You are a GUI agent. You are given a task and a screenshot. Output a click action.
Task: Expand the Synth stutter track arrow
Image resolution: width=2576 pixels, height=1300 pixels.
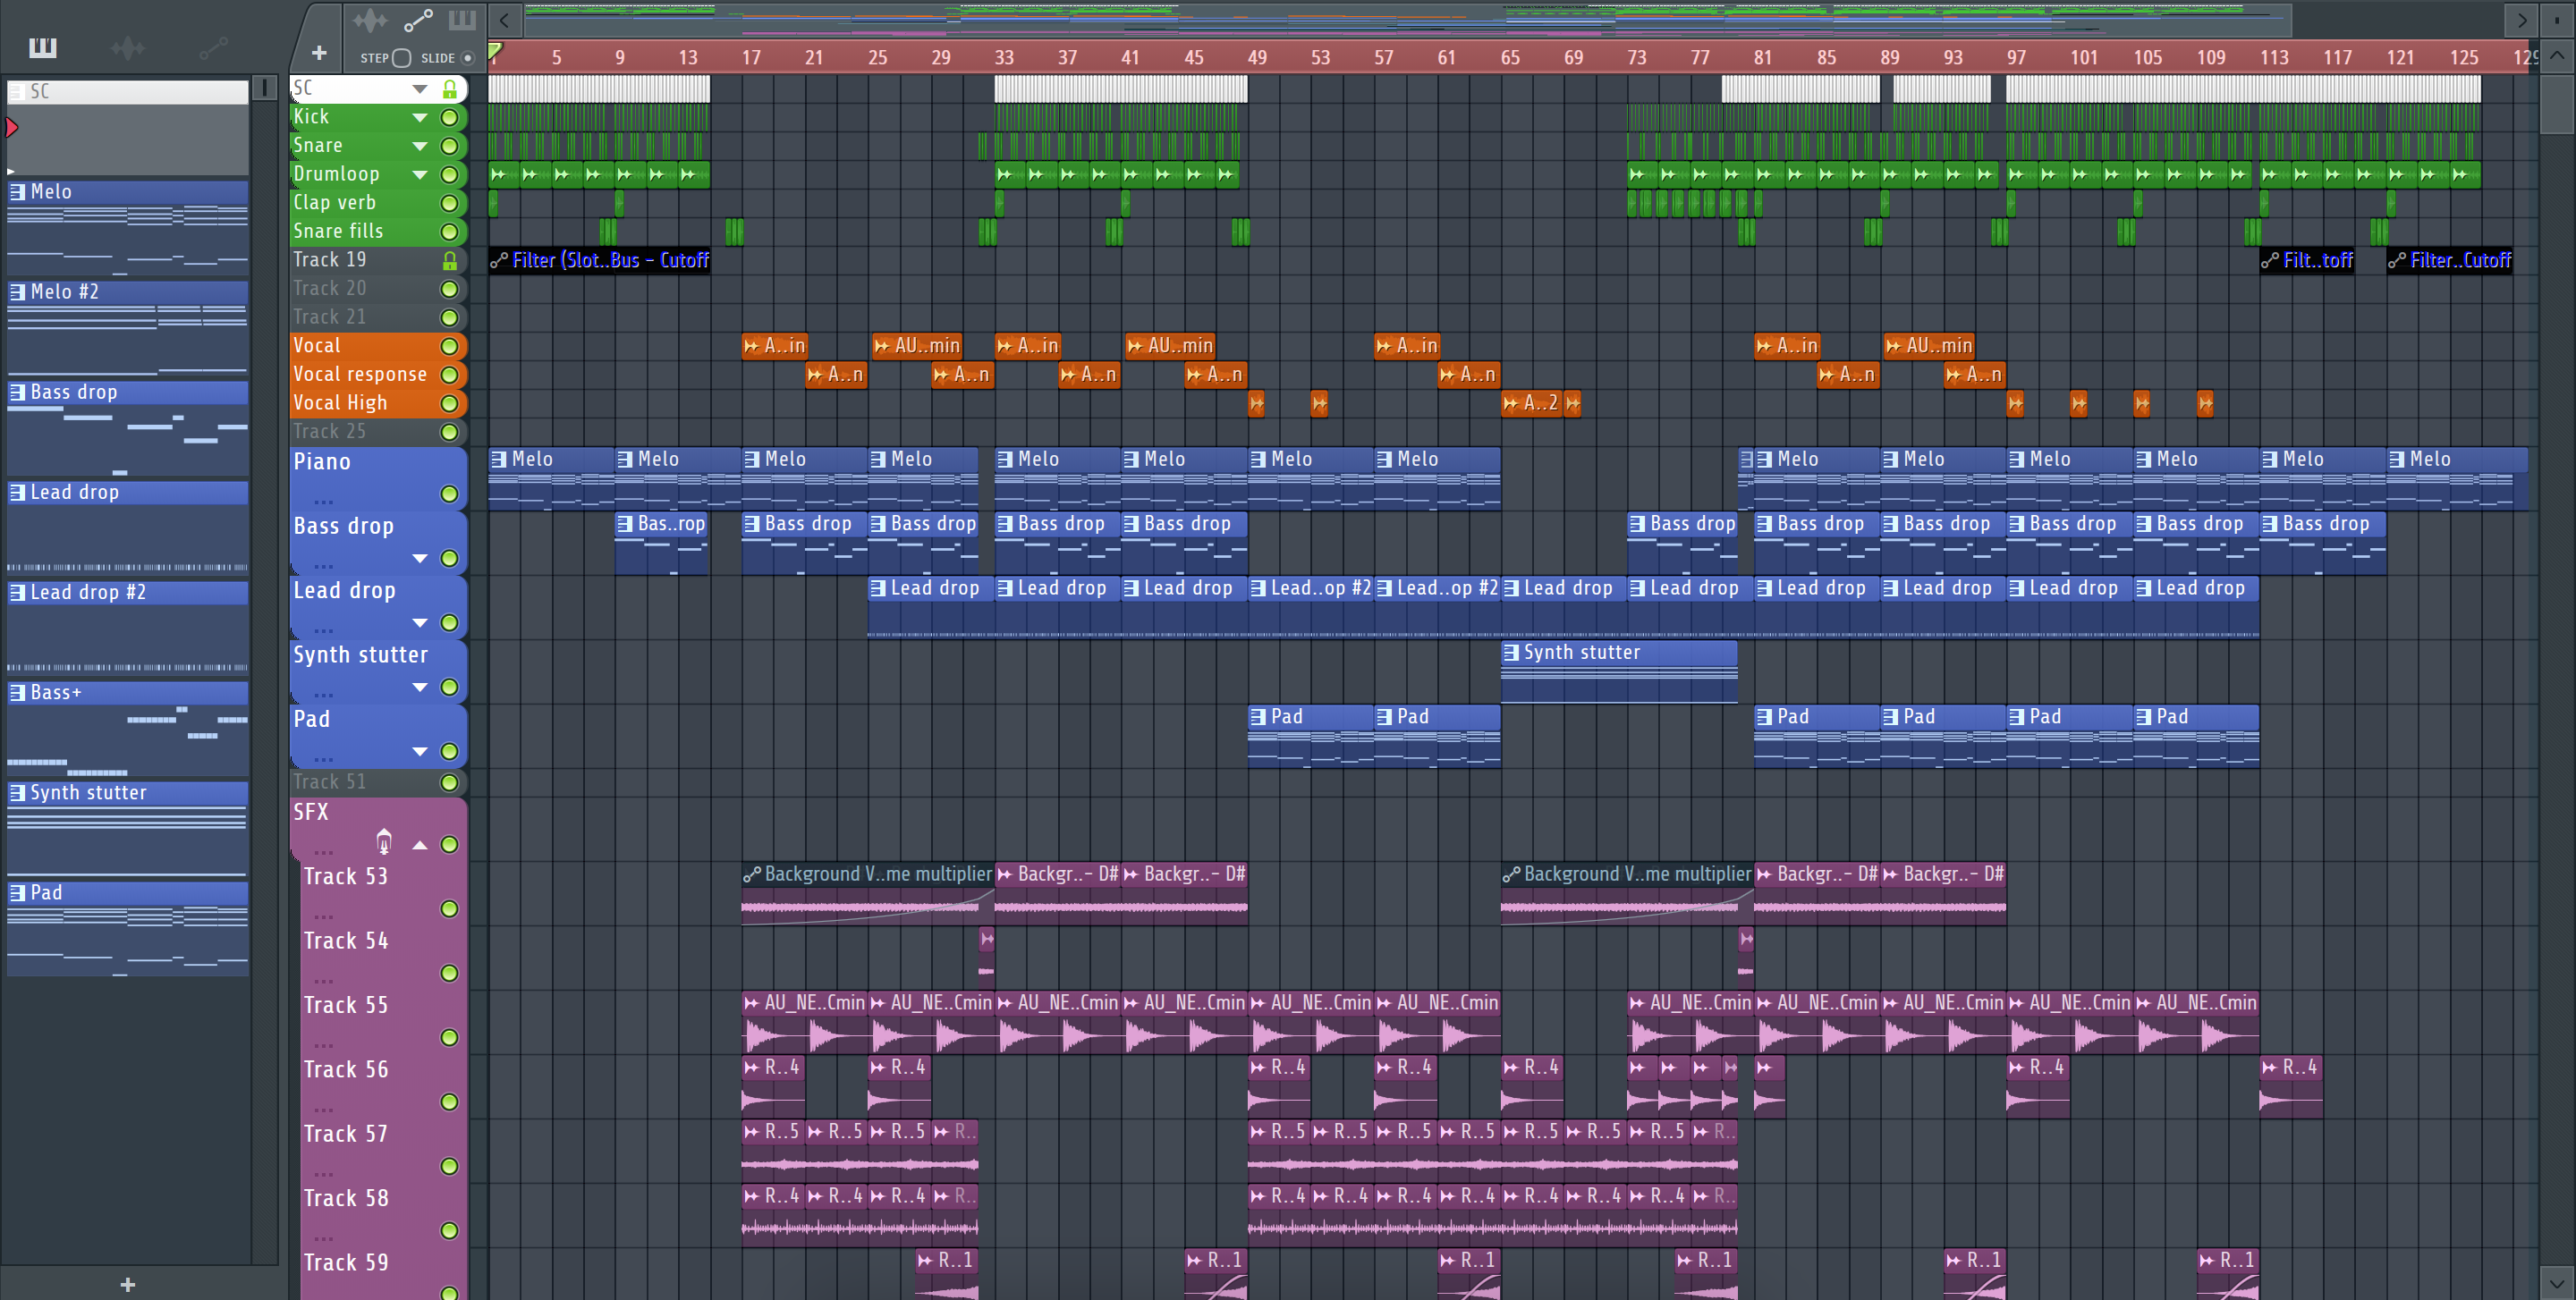pyautogui.click(x=420, y=688)
